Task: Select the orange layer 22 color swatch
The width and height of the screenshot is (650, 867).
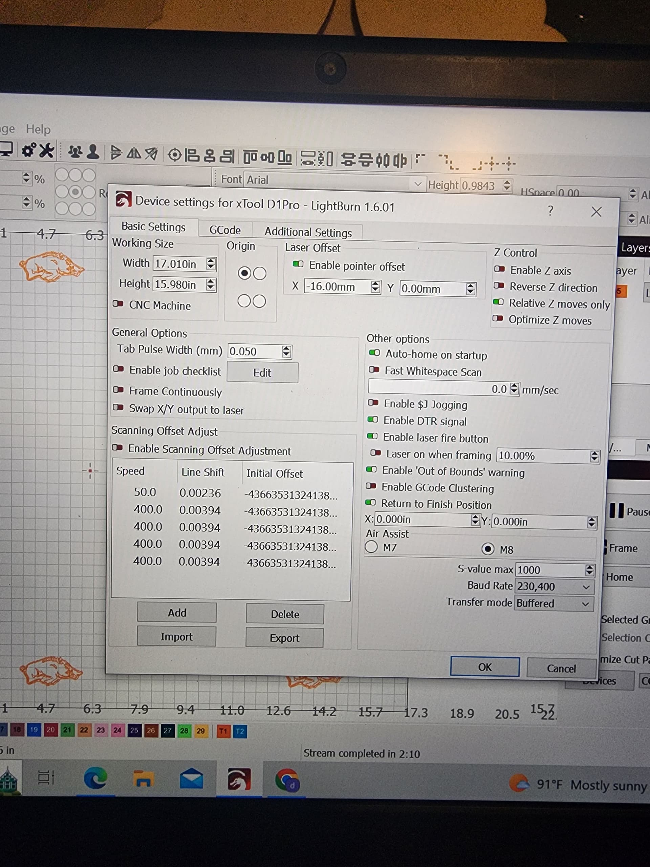Action: [84, 730]
